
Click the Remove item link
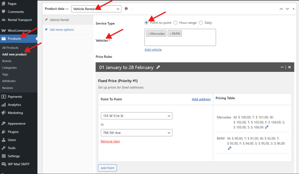(110, 141)
